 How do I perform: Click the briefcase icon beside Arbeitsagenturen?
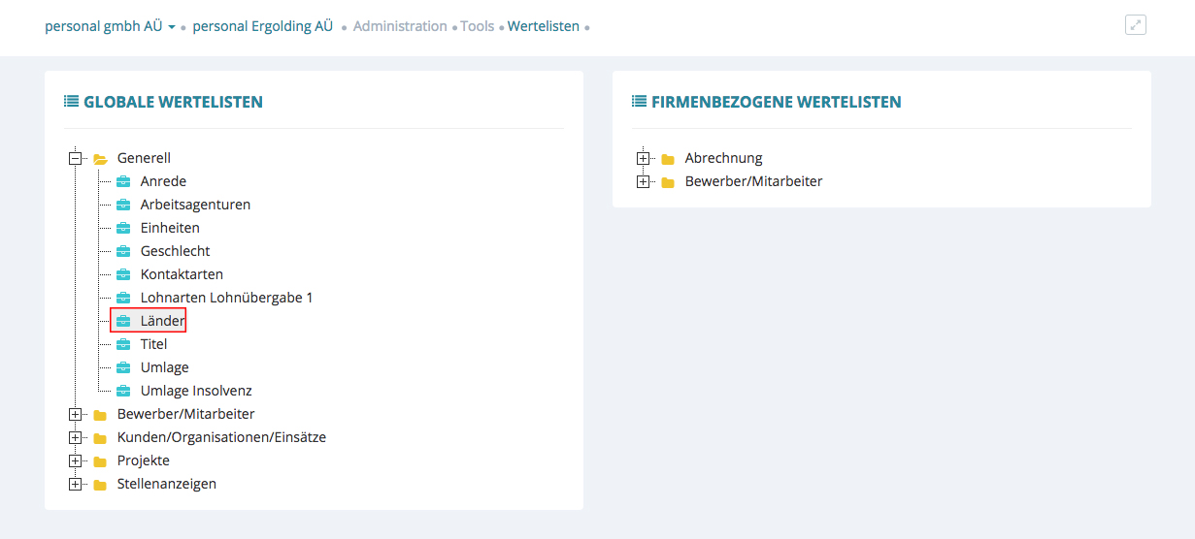[x=123, y=205]
